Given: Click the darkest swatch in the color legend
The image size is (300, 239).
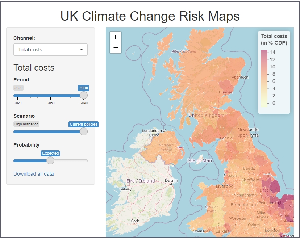Looking at the screenshot, I should (264, 53).
